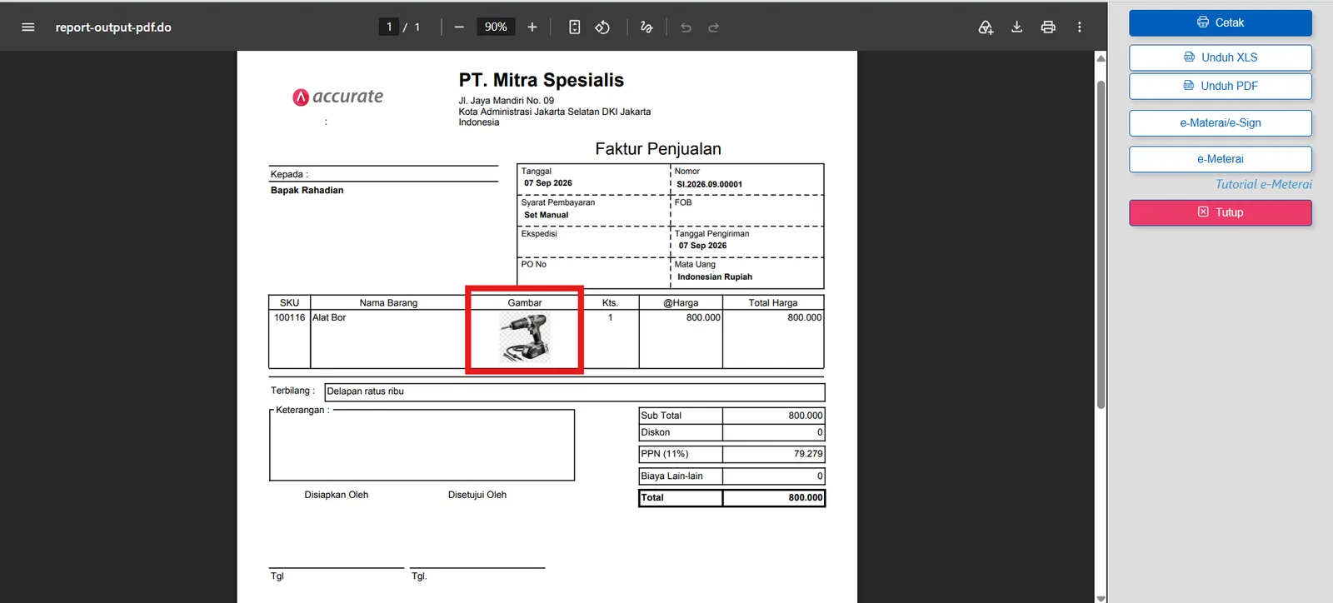Click SKU value 100116

pyautogui.click(x=289, y=317)
